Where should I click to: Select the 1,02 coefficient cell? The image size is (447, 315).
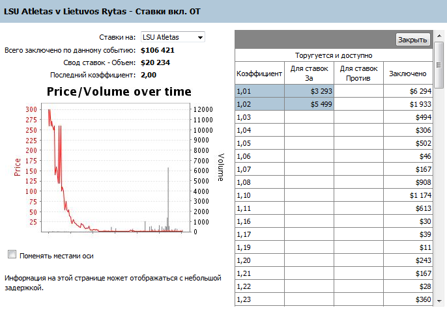tap(259, 104)
